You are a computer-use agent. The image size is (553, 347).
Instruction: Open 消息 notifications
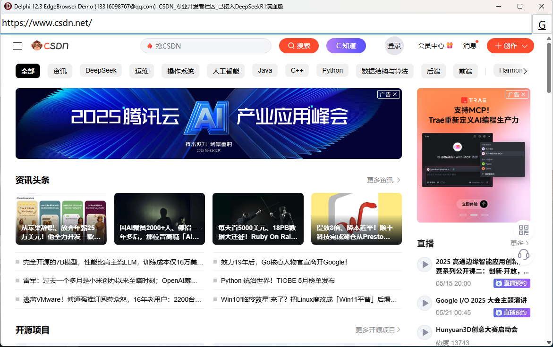(469, 46)
